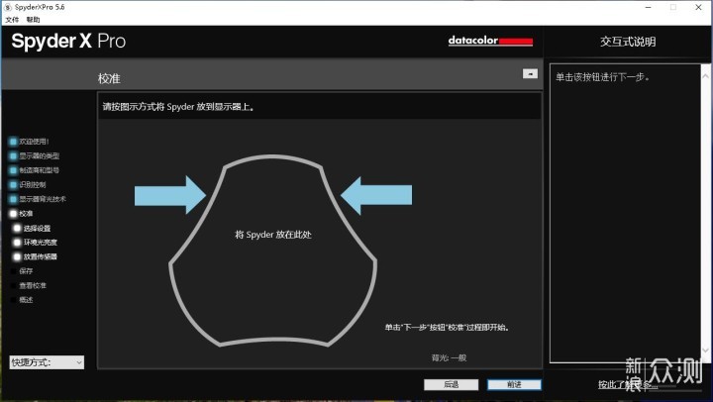
Task: Open the 文件 menu
Action: [x=12, y=20]
